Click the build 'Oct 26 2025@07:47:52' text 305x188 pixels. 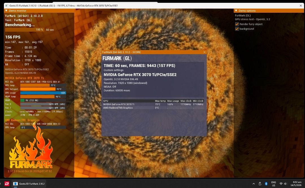point(30,171)
